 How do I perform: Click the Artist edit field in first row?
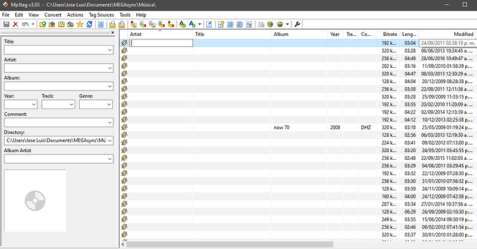[x=161, y=43]
